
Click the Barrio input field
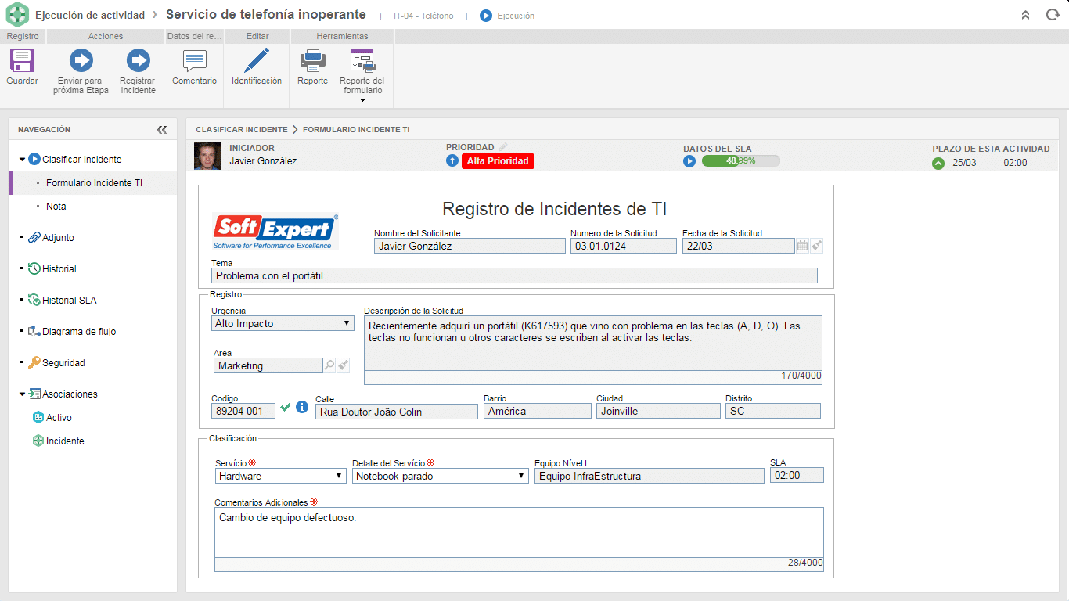(538, 411)
